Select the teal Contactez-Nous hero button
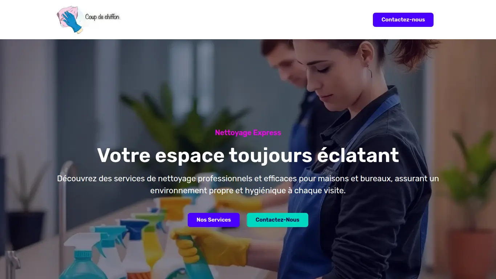This screenshot has height=279, width=496. (277, 220)
